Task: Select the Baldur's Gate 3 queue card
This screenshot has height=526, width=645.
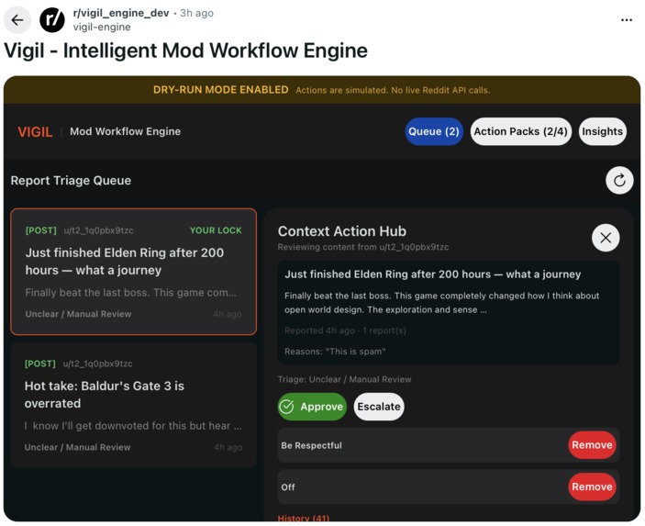Action: pos(134,405)
